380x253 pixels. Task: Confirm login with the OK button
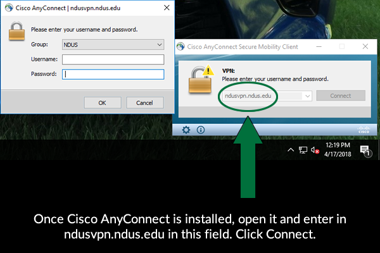[x=103, y=103]
